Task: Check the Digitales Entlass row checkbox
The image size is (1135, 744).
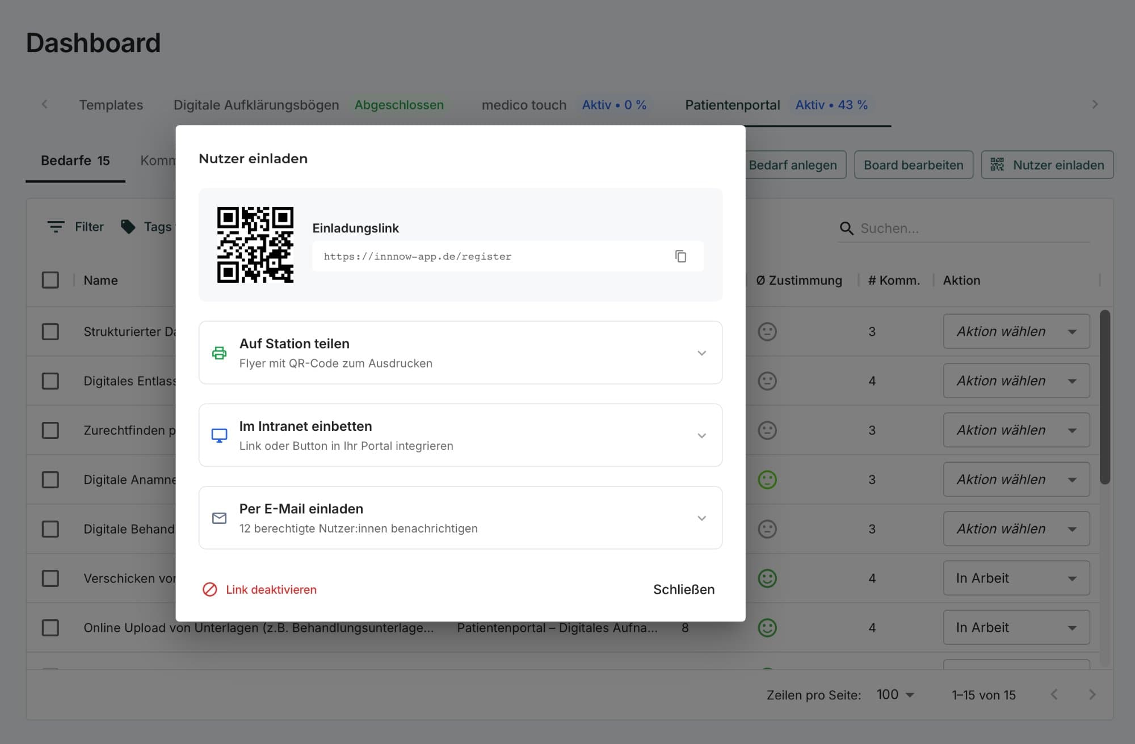Action: (51, 381)
